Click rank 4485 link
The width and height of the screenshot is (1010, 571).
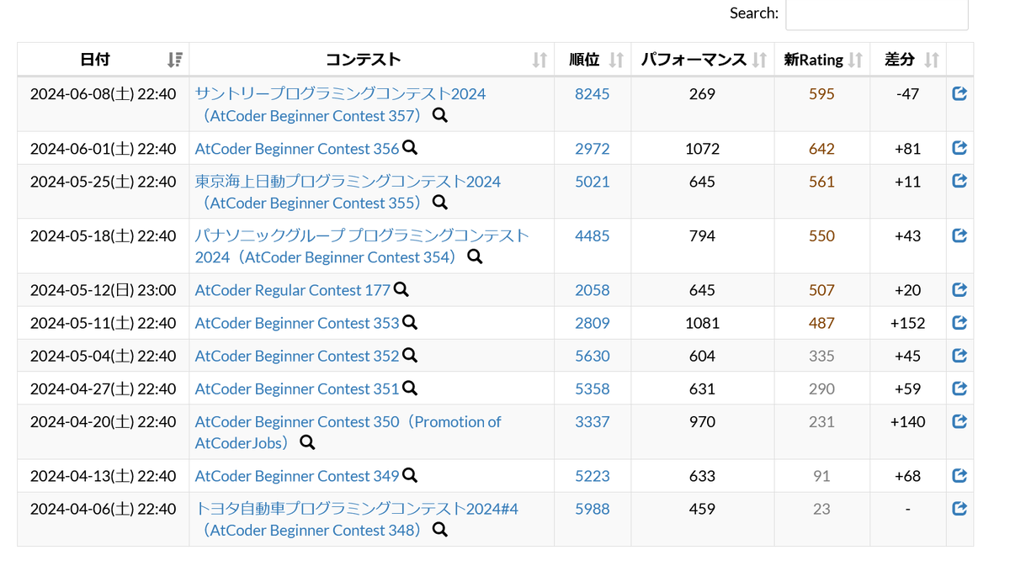pos(593,236)
